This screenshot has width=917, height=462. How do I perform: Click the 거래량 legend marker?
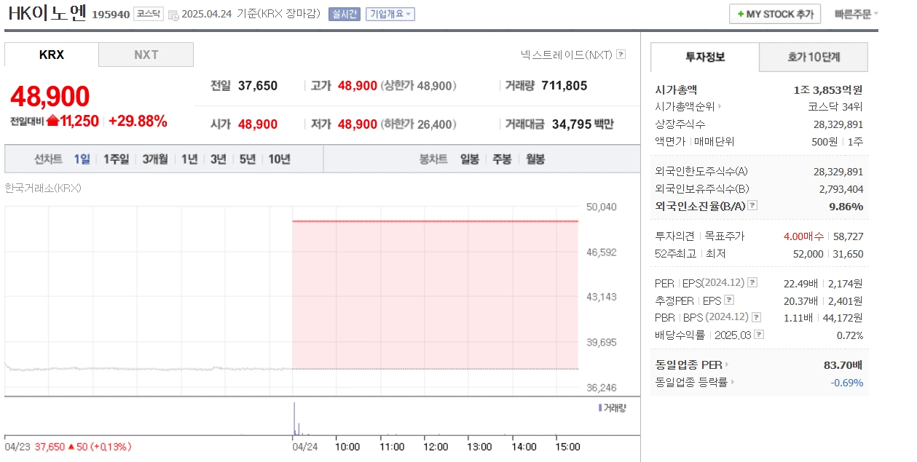(x=599, y=408)
